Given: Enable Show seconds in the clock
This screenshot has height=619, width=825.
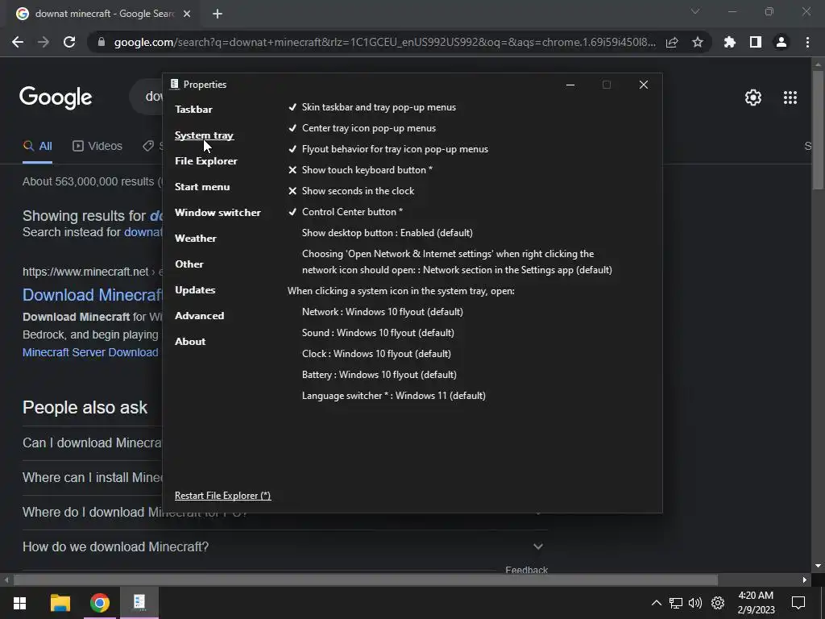Looking at the screenshot, I should point(351,191).
